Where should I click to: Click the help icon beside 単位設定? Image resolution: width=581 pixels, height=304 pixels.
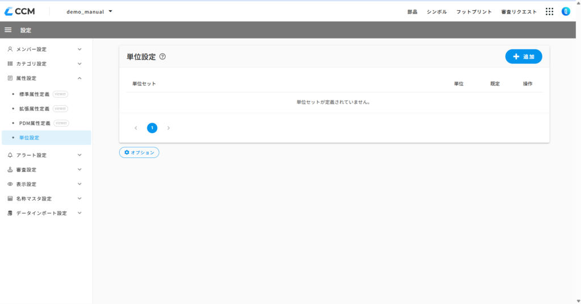point(162,57)
